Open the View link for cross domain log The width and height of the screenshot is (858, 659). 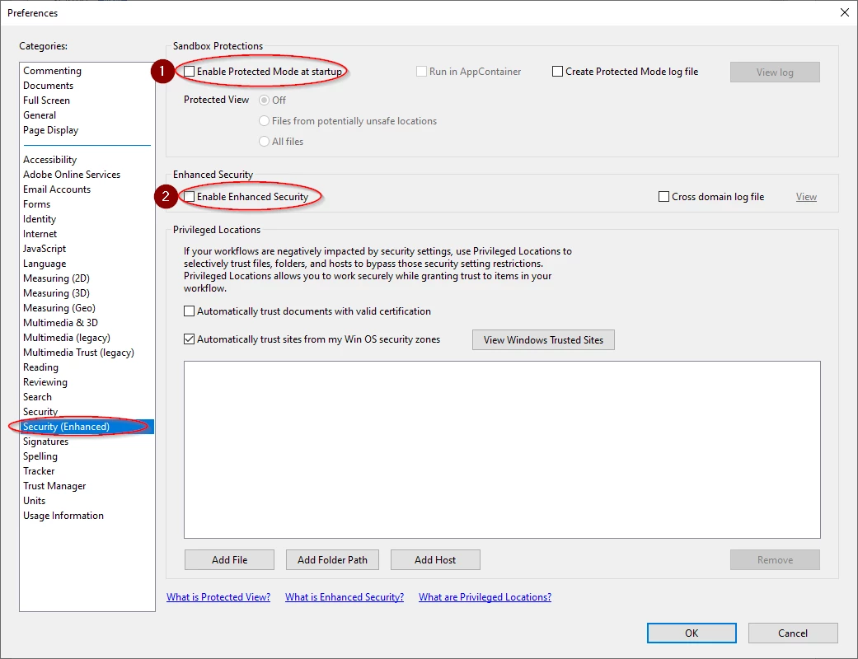(x=806, y=197)
